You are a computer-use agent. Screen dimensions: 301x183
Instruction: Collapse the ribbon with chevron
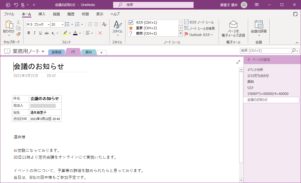297,43
